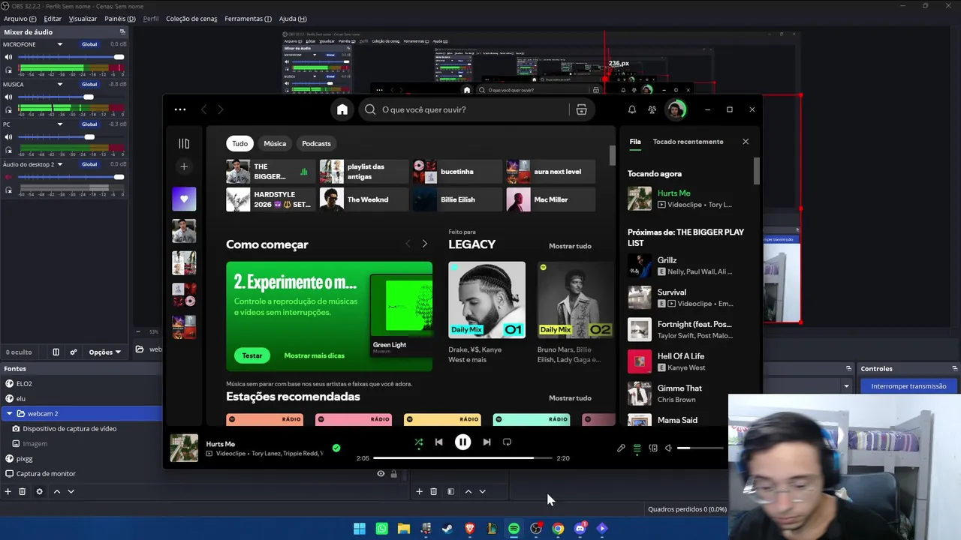
Task: Switch the mixer layout with the column icon
Action: 56,352
